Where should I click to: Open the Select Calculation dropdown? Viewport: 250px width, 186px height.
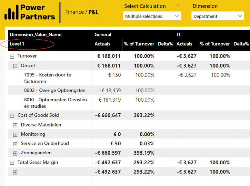tap(152, 16)
